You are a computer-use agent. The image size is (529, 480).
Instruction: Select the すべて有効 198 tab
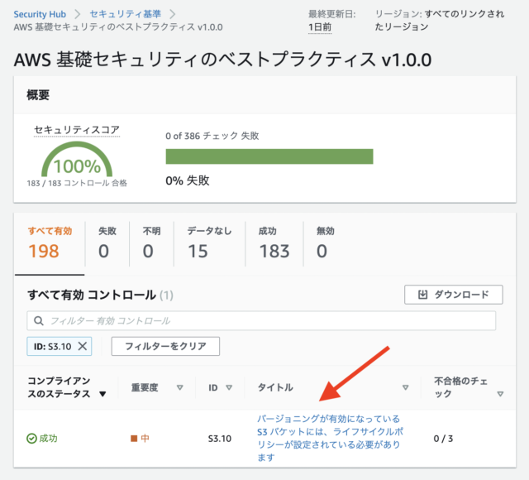point(50,243)
